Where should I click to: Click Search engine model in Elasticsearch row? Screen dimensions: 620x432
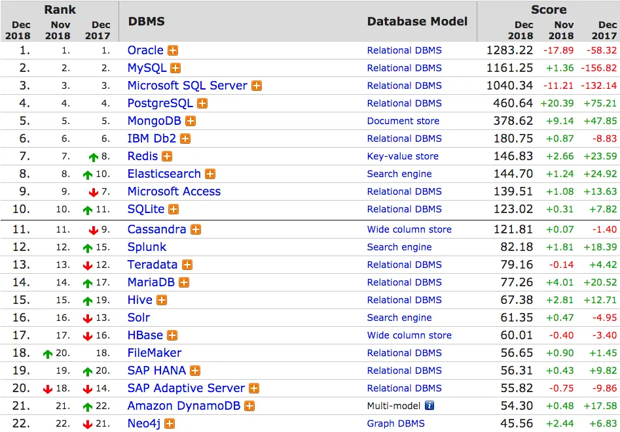click(x=399, y=174)
